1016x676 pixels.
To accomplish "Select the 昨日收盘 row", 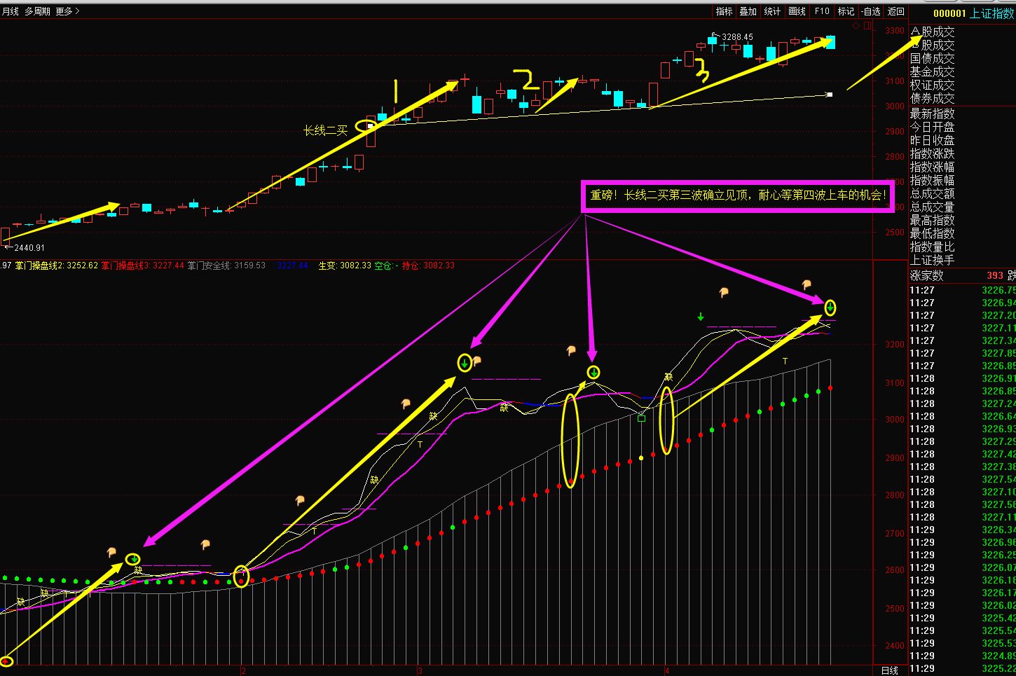I will [x=932, y=140].
